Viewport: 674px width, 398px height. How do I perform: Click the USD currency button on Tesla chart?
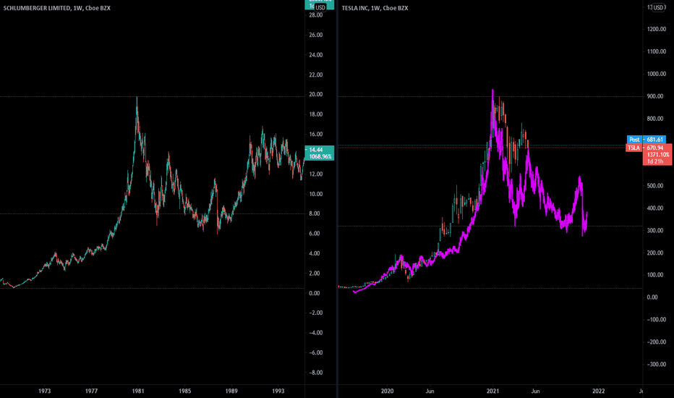(659, 7)
